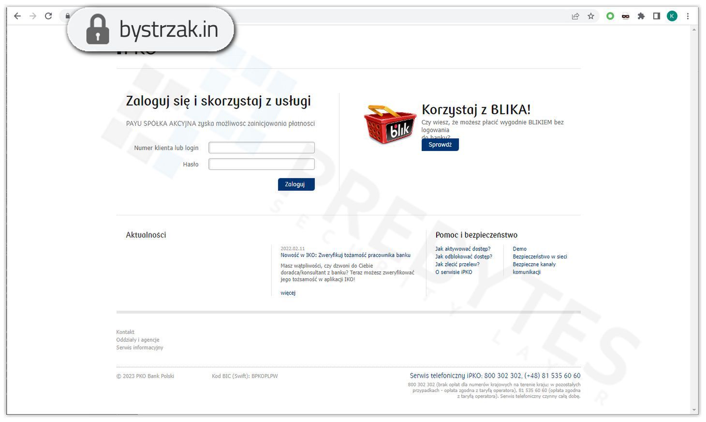The height and width of the screenshot is (422, 706).
Task: Click the browser back arrow
Action: (x=17, y=15)
